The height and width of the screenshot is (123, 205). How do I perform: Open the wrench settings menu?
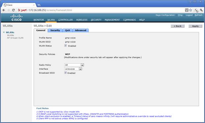201,10
